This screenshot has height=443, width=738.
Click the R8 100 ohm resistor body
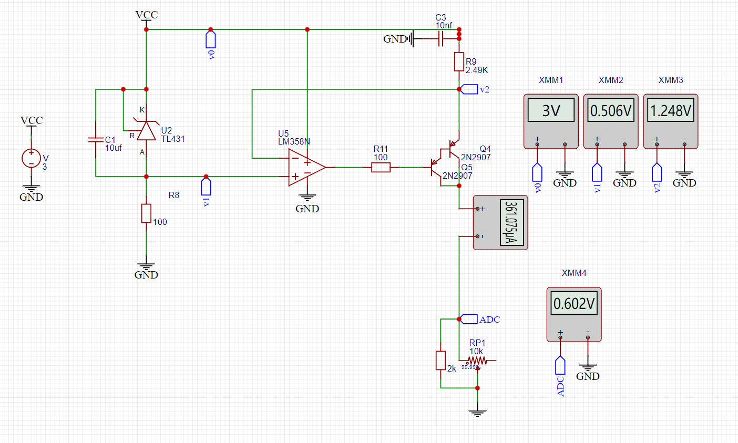146,213
